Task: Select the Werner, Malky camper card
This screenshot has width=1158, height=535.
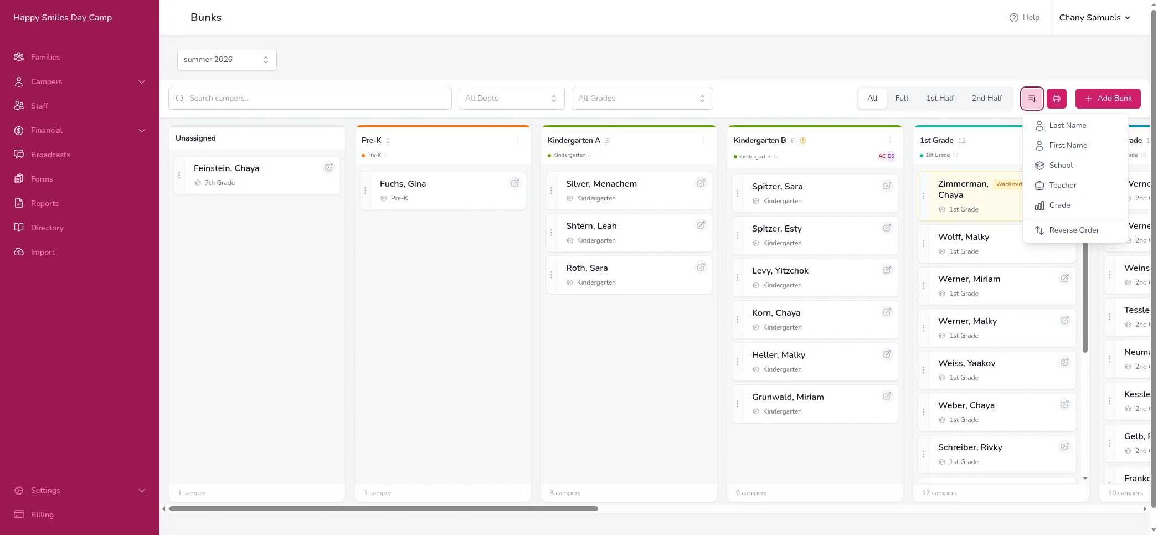Action: pyautogui.click(x=997, y=328)
